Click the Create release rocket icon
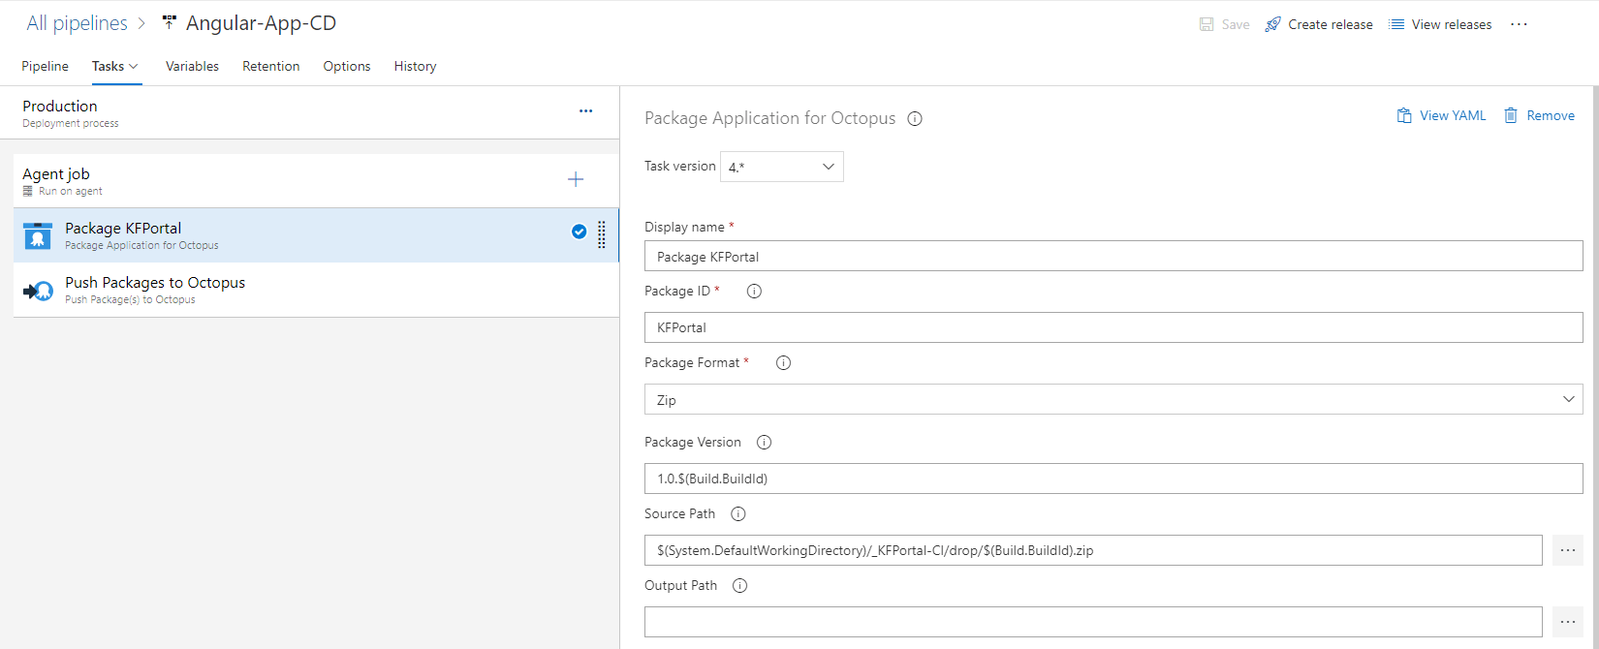 (1272, 24)
